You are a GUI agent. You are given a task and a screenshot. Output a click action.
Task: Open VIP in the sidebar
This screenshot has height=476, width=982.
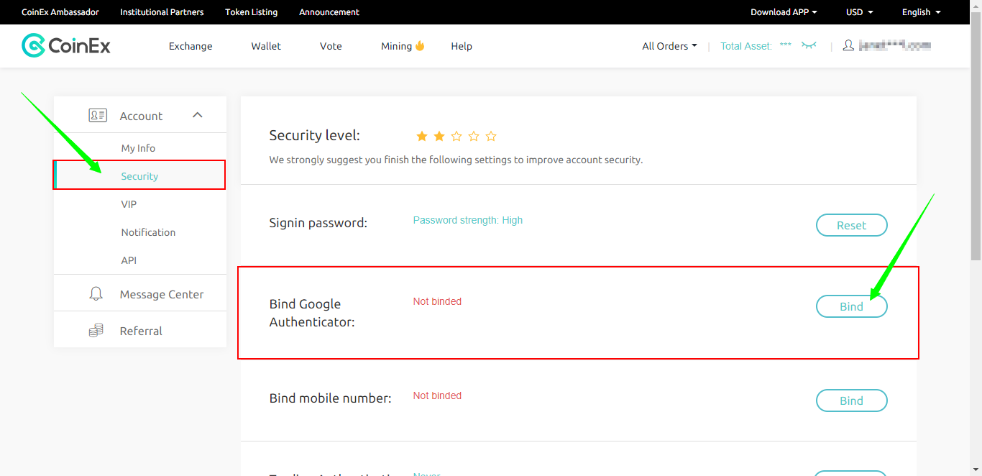pos(129,204)
